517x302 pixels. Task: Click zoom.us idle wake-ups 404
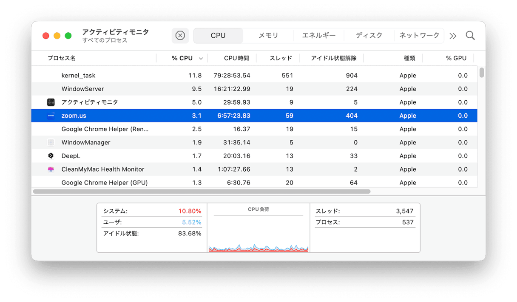click(x=352, y=116)
